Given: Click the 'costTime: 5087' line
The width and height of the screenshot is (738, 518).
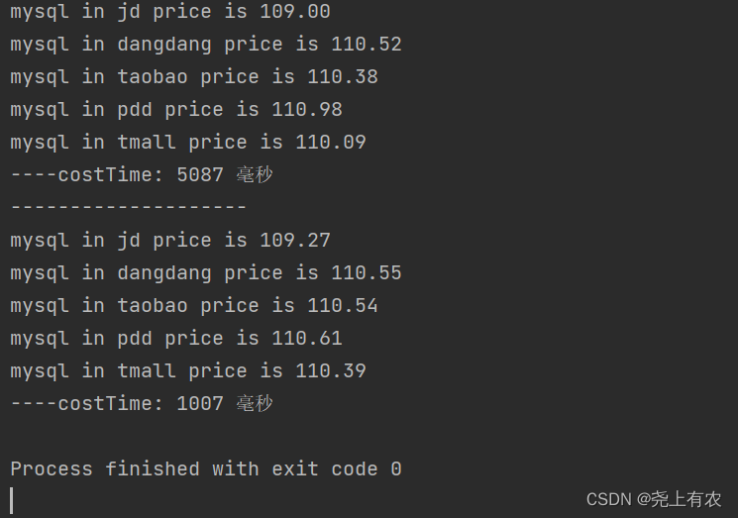Looking at the screenshot, I should pos(142,174).
